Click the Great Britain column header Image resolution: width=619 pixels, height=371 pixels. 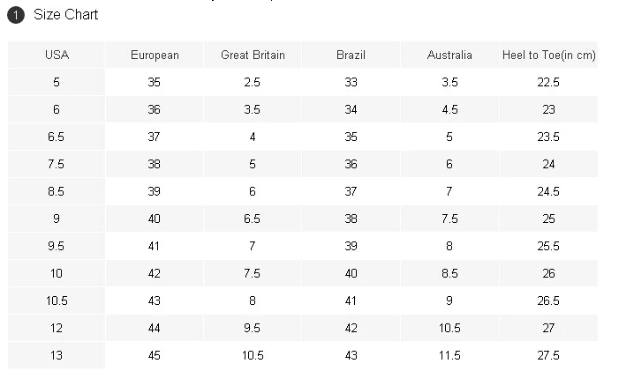(x=253, y=55)
